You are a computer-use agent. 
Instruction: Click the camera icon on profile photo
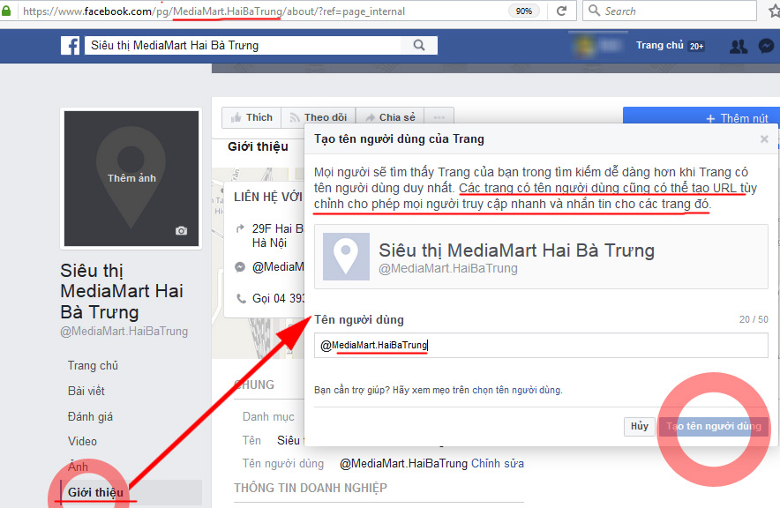pos(181,231)
